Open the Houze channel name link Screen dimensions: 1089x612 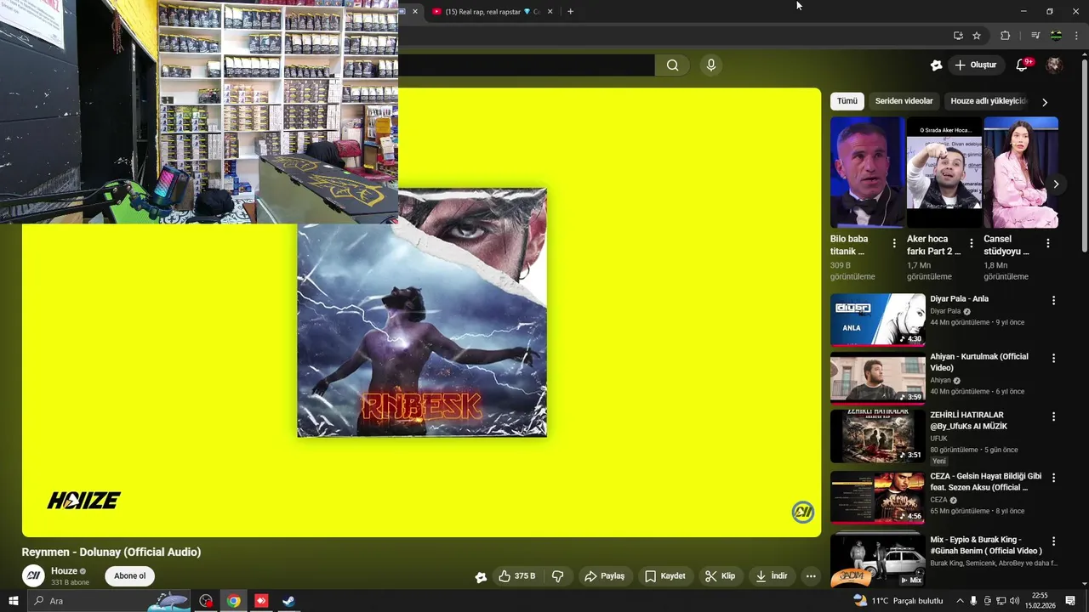[64, 571]
